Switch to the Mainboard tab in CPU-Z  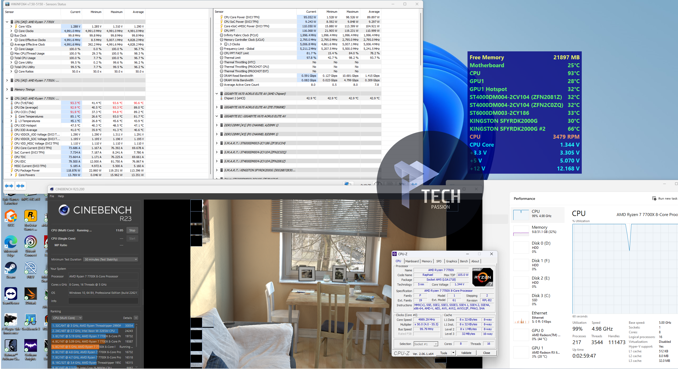click(412, 261)
